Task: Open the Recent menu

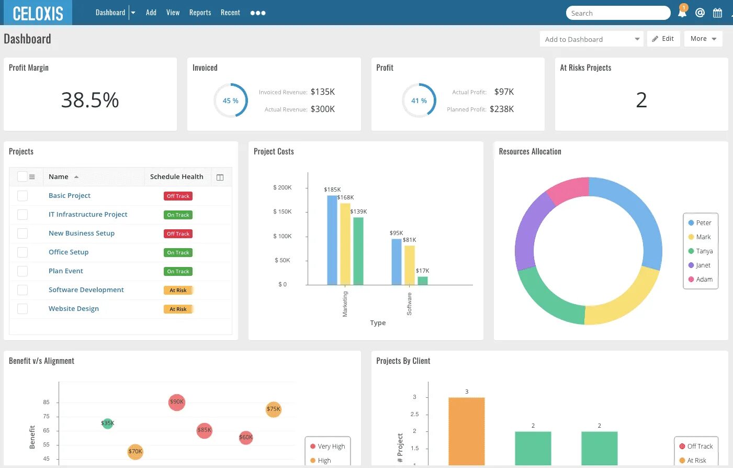Action: (x=230, y=13)
